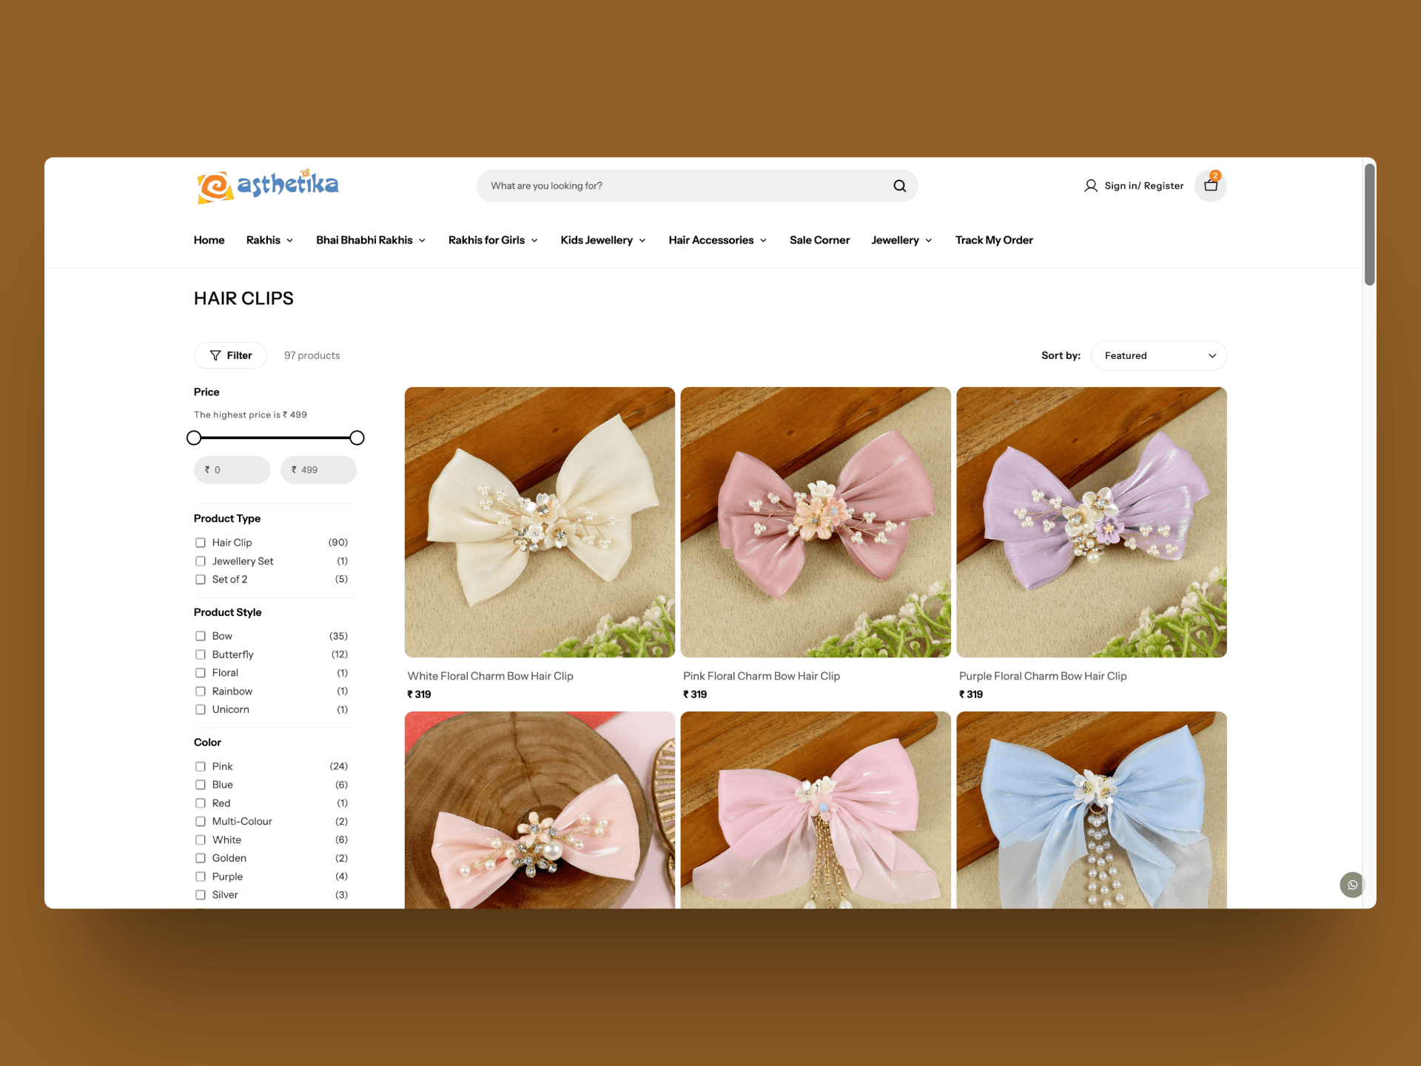The width and height of the screenshot is (1421, 1066).
Task: Click the blue pearl bow product image
Action: click(1091, 810)
